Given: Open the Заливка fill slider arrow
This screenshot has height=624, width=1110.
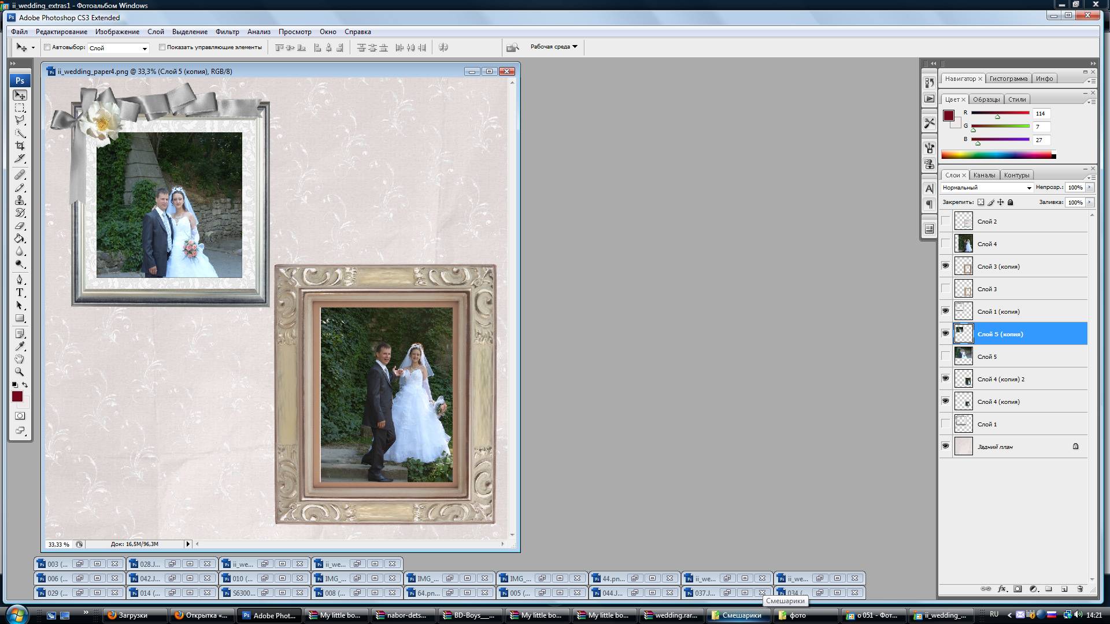Looking at the screenshot, I should (1090, 202).
